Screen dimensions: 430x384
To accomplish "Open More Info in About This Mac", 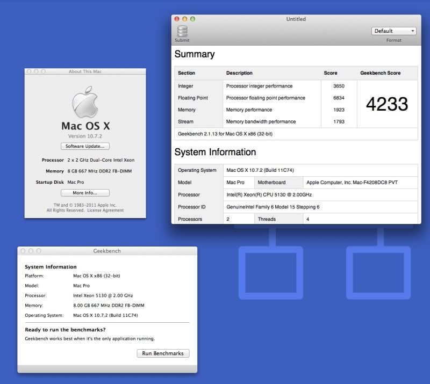I will coord(85,193).
